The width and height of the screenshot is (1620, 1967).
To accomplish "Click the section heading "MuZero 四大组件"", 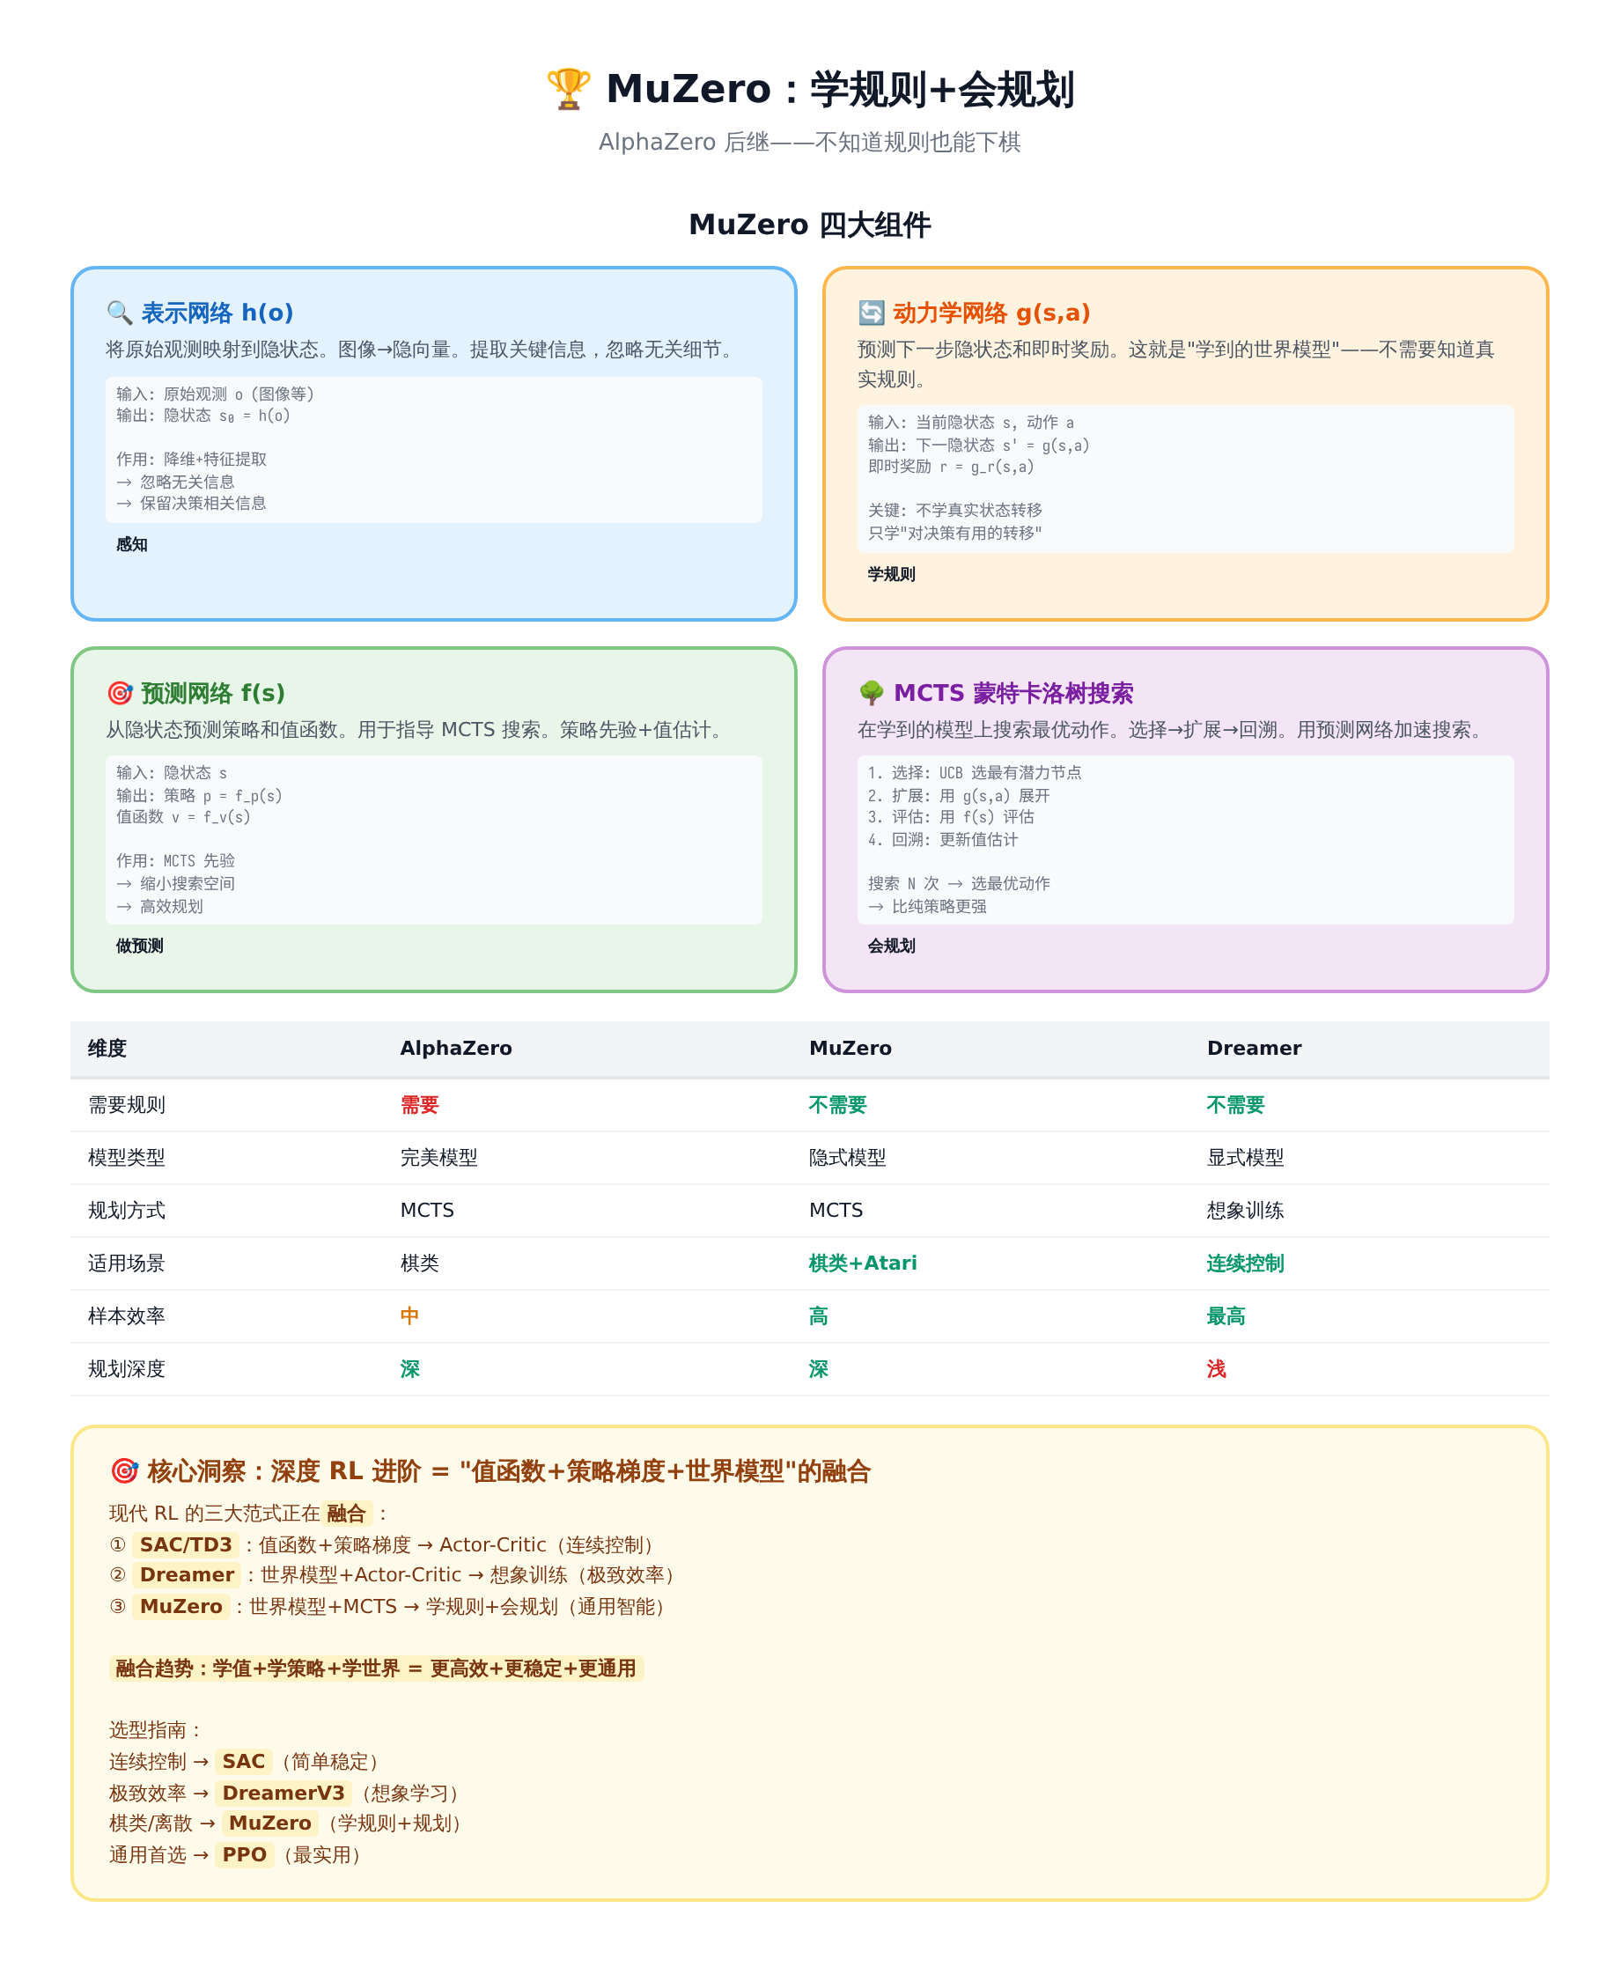I will [x=810, y=225].
